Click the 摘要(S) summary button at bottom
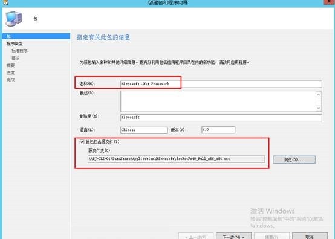335x239 pixels. [x=272, y=236]
